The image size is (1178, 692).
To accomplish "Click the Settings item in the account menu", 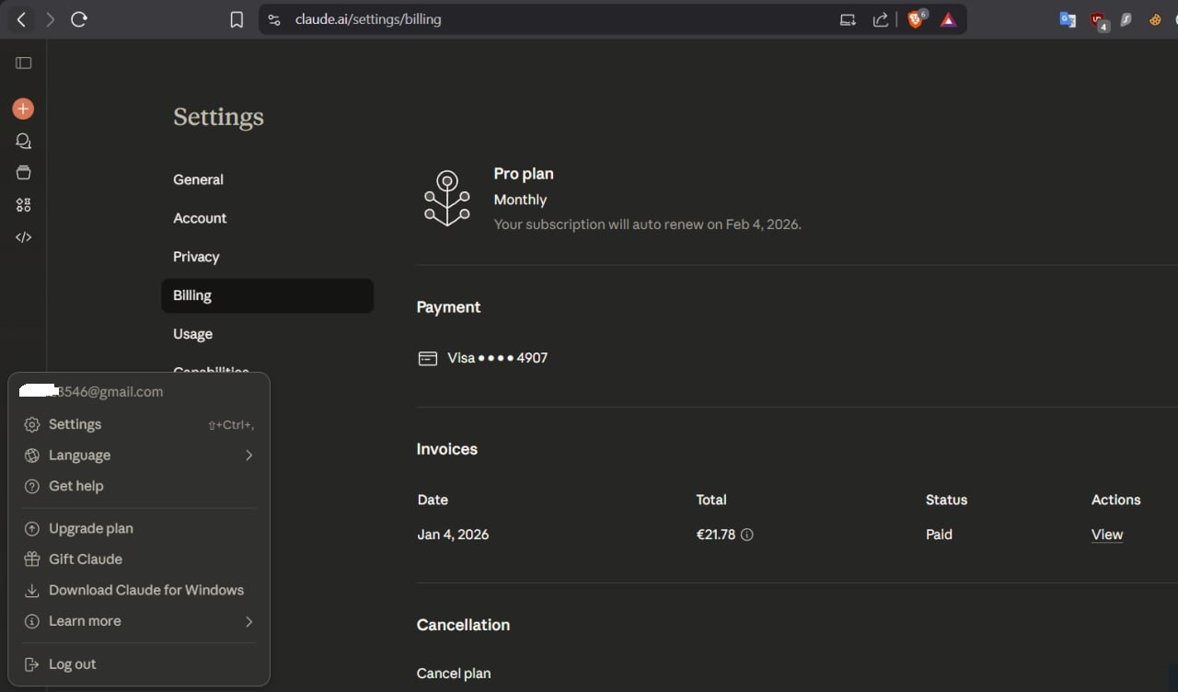I will (x=139, y=424).
